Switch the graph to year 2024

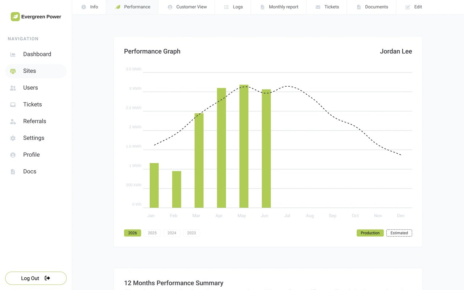172,233
